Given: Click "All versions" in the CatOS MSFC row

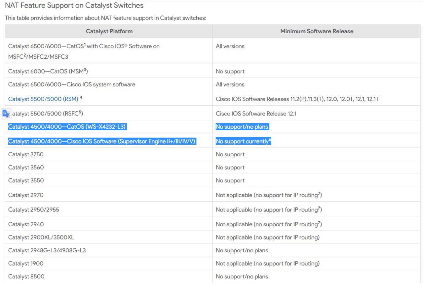Looking at the screenshot, I should pyautogui.click(x=230, y=46).
